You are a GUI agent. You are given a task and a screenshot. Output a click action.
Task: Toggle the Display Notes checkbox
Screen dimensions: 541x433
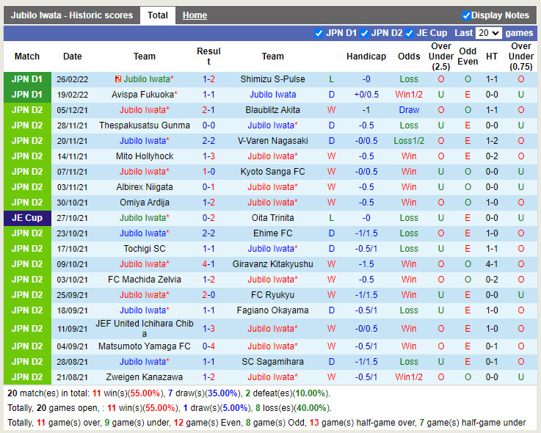(x=466, y=15)
